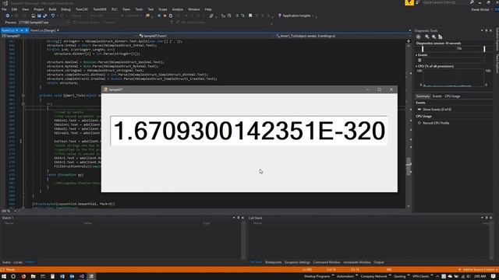Image resolution: width=499 pixels, height=280 pixels.
Task: Collapse the CPU graph section
Action: 416,66
